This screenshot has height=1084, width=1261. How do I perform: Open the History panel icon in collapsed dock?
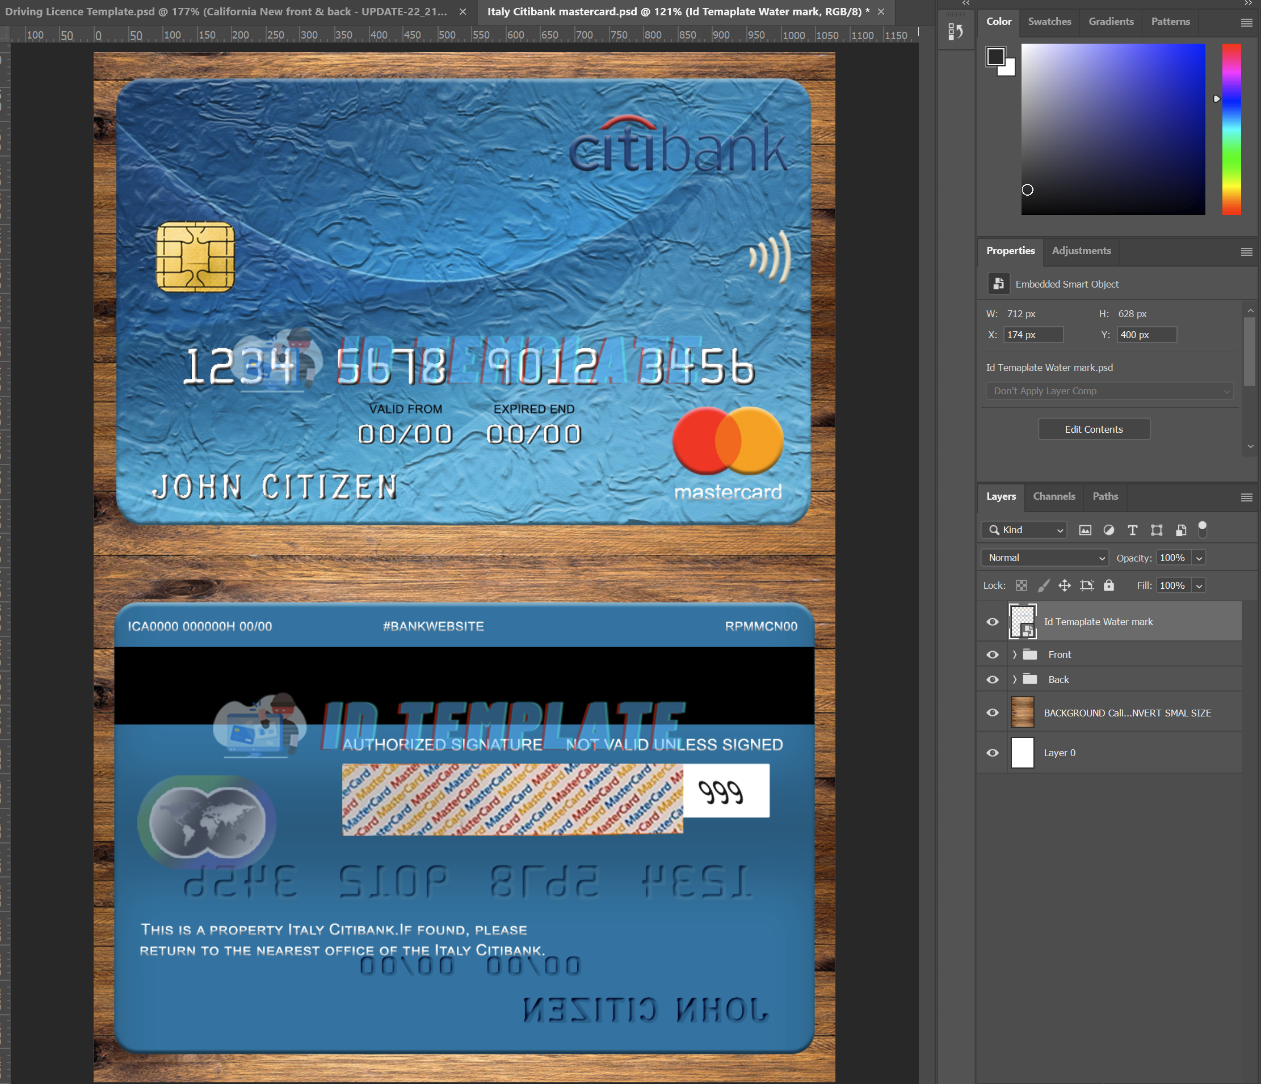coord(956,32)
